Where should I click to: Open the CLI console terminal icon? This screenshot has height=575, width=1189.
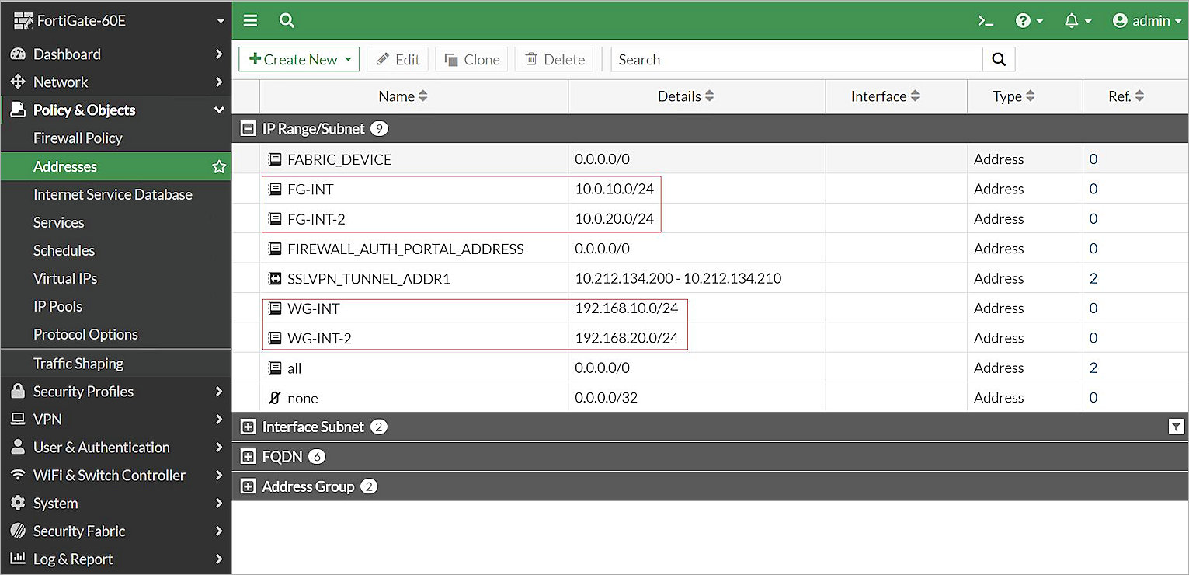click(985, 20)
